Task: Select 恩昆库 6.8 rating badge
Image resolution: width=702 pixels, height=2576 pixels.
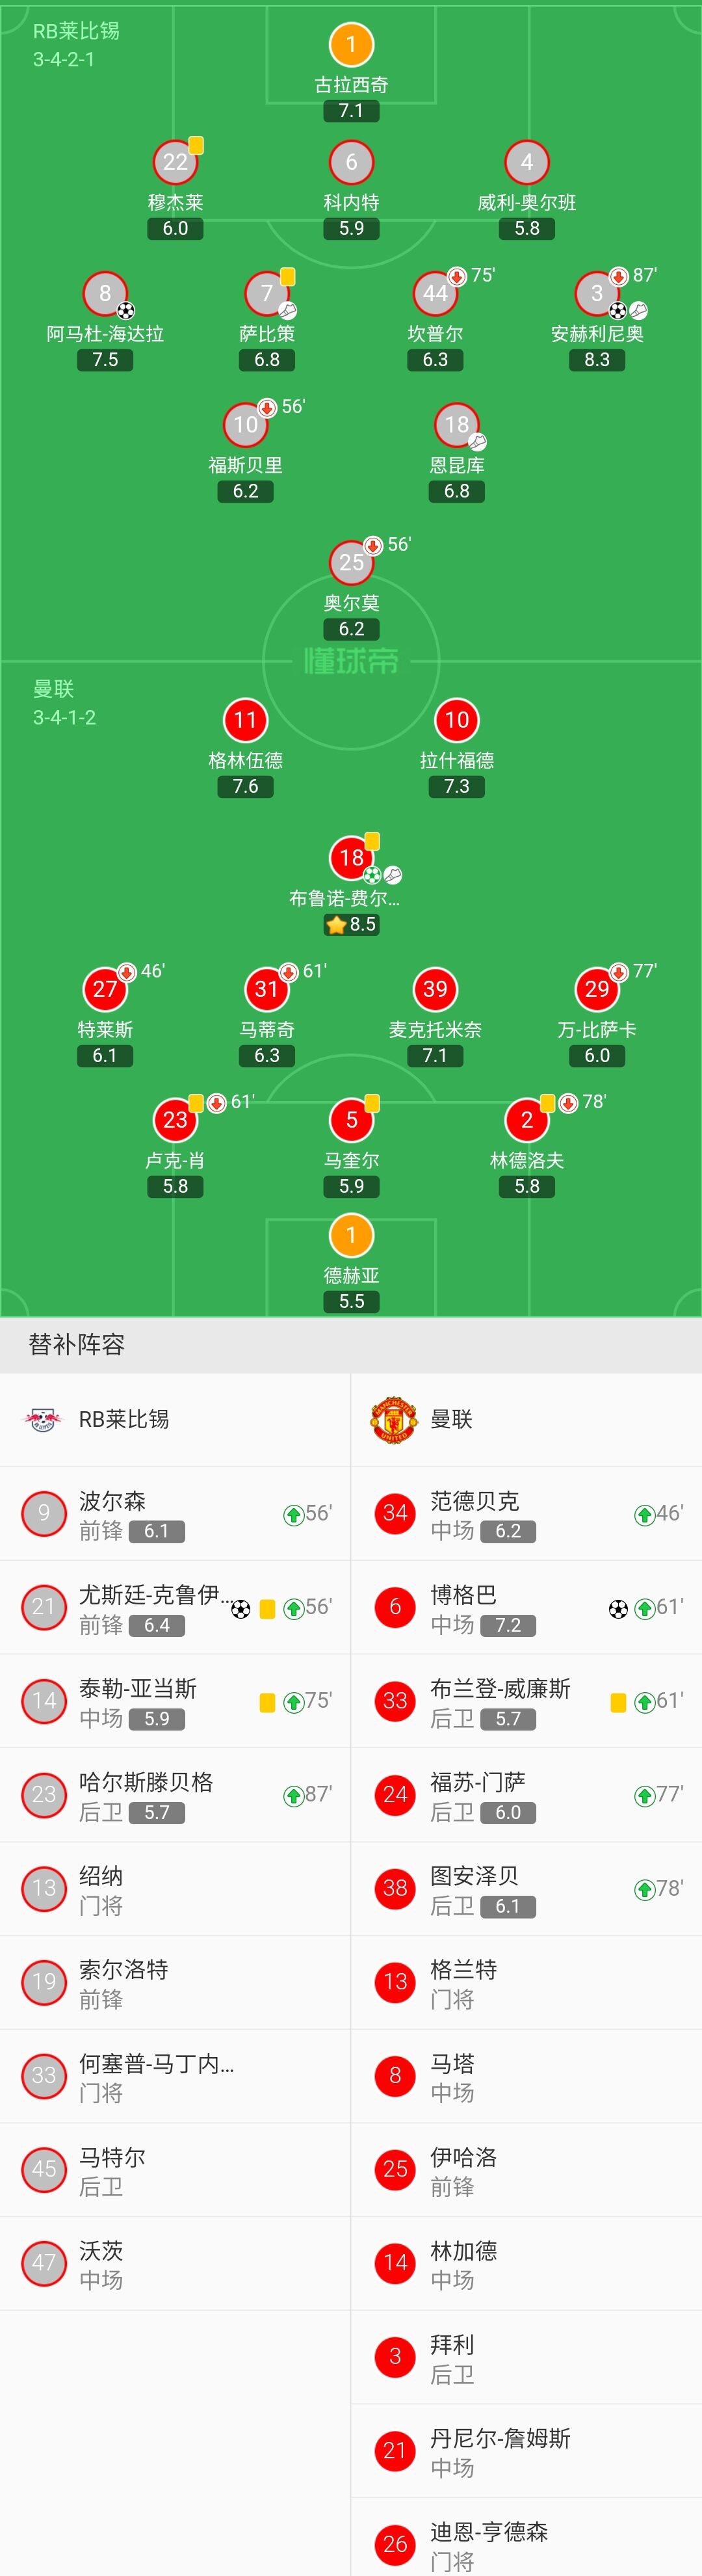Action: [457, 491]
